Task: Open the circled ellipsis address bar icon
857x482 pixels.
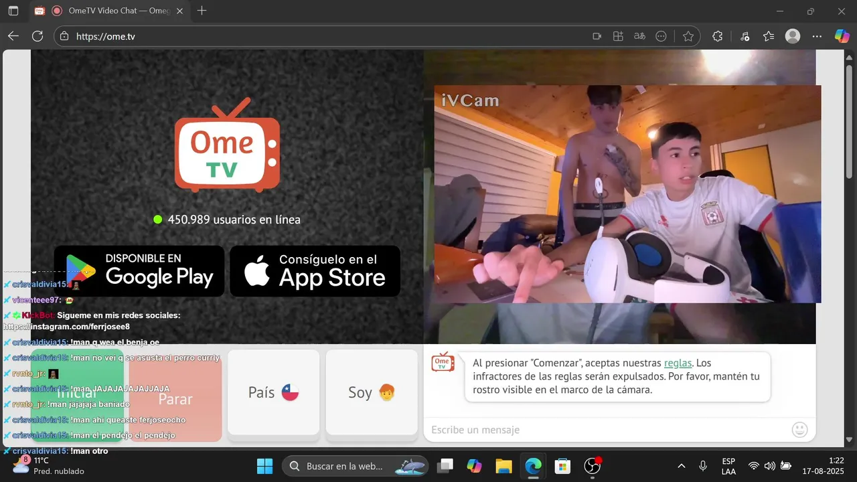Action: (661, 36)
